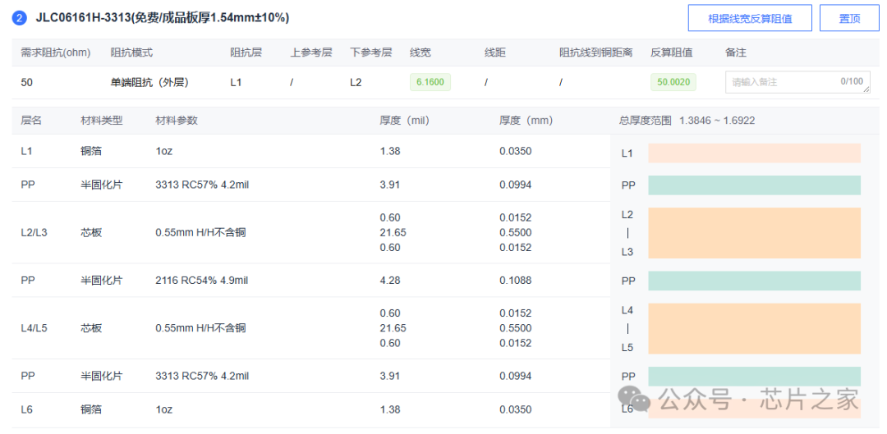Viewport: 887px width, 434px height.
Task: Click the 0.55mm H/H不含铜 parameter in L2/L3 row
Action: coord(200,232)
